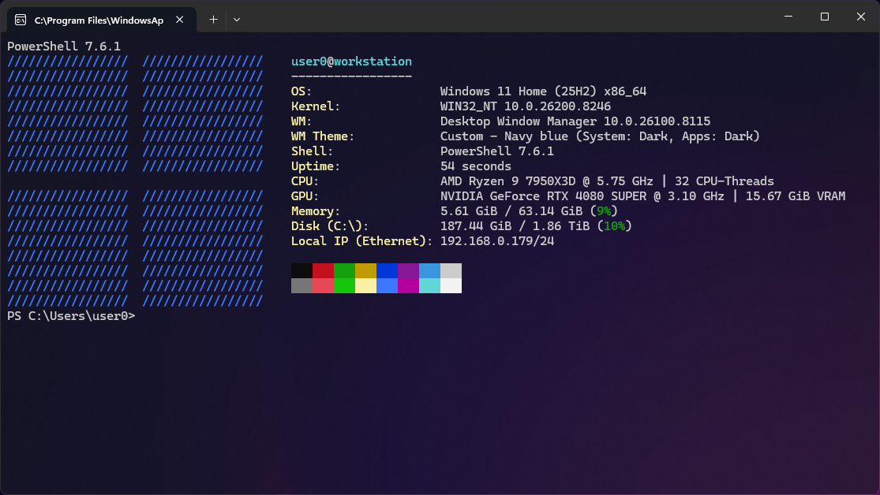
Task: Click the cyan bottom-row swatch
Action: point(430,285)
